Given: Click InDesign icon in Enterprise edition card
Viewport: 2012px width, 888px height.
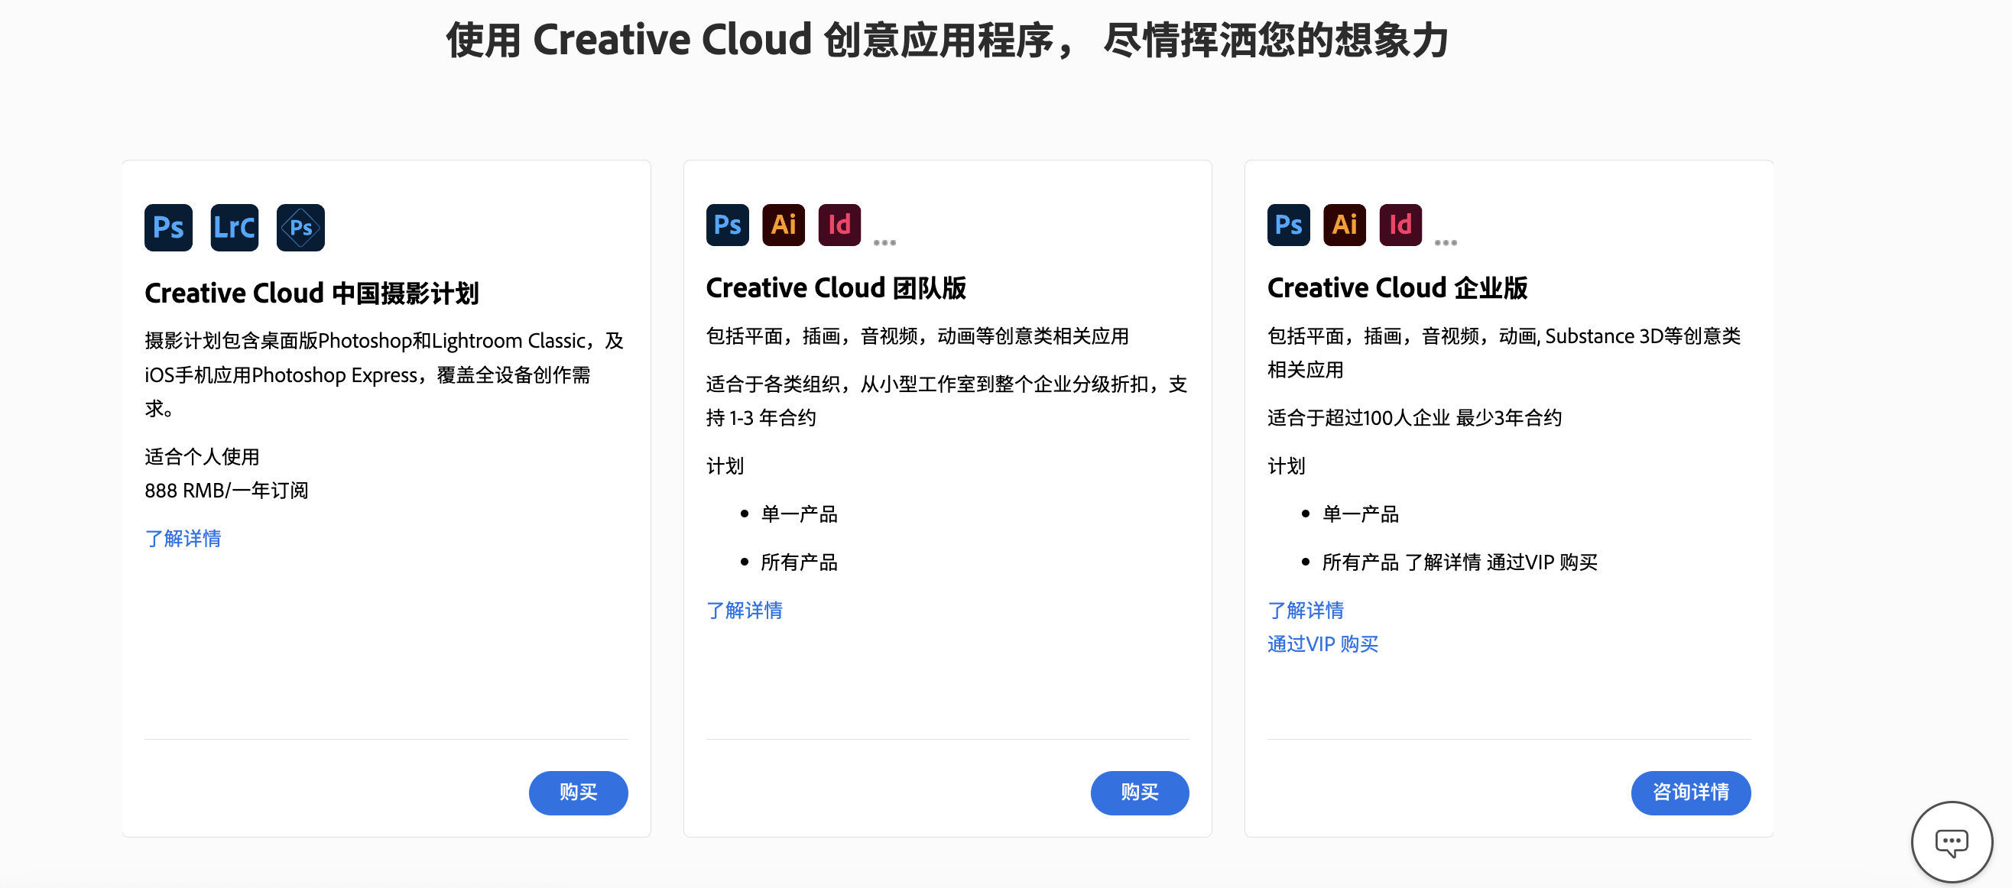Looking at the screenshot, I should click(x=1400, y=225).
